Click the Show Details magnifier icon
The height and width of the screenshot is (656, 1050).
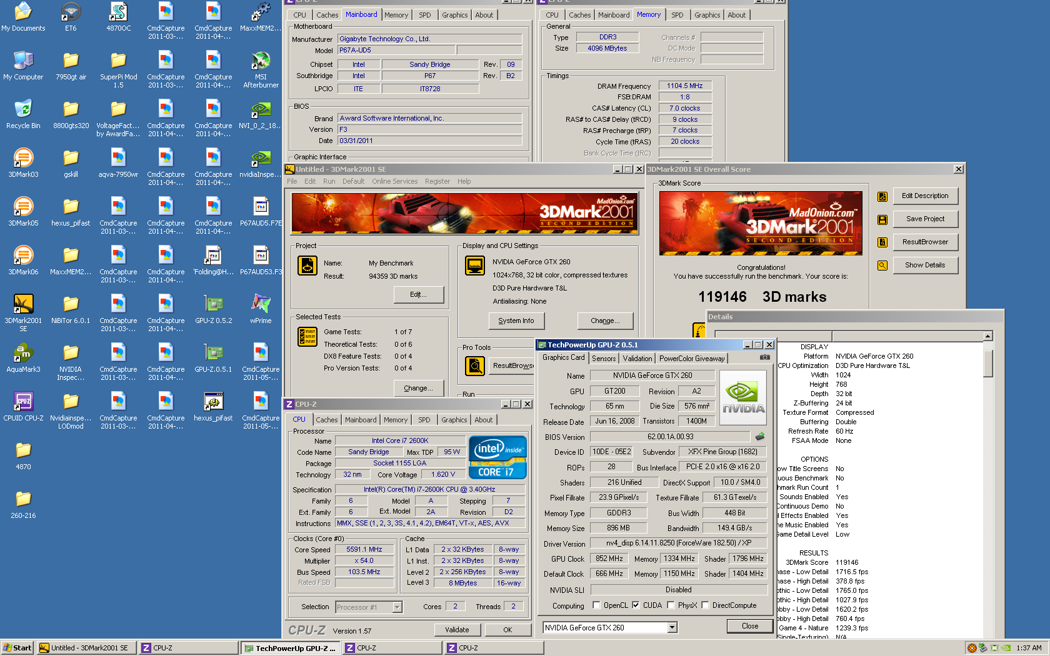[882, 266]
